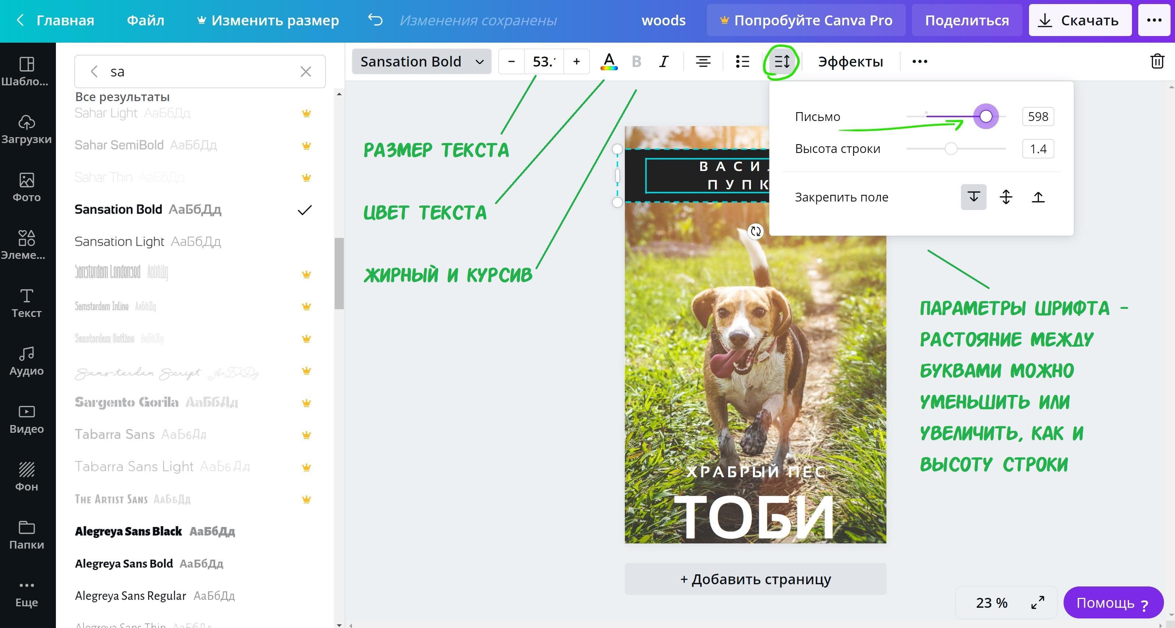
Task: Click the undo arrow icon
Action: click(375, 20)
